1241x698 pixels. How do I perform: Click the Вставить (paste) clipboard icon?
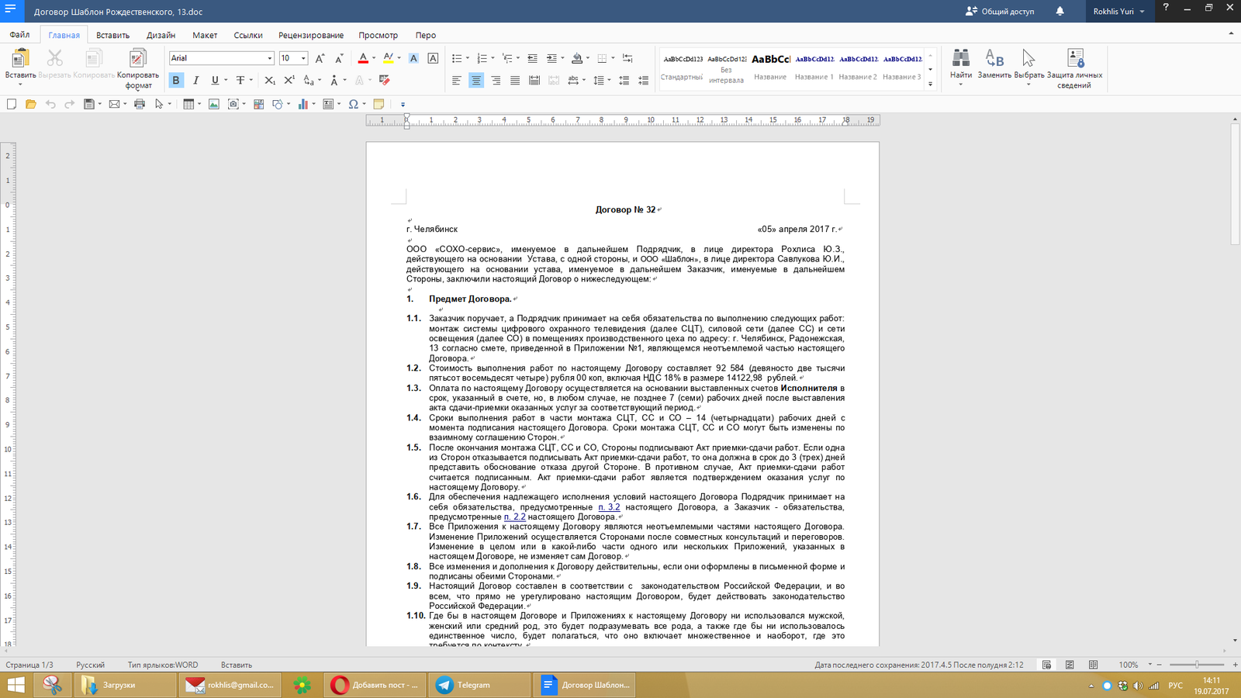(x=20, y=58)
